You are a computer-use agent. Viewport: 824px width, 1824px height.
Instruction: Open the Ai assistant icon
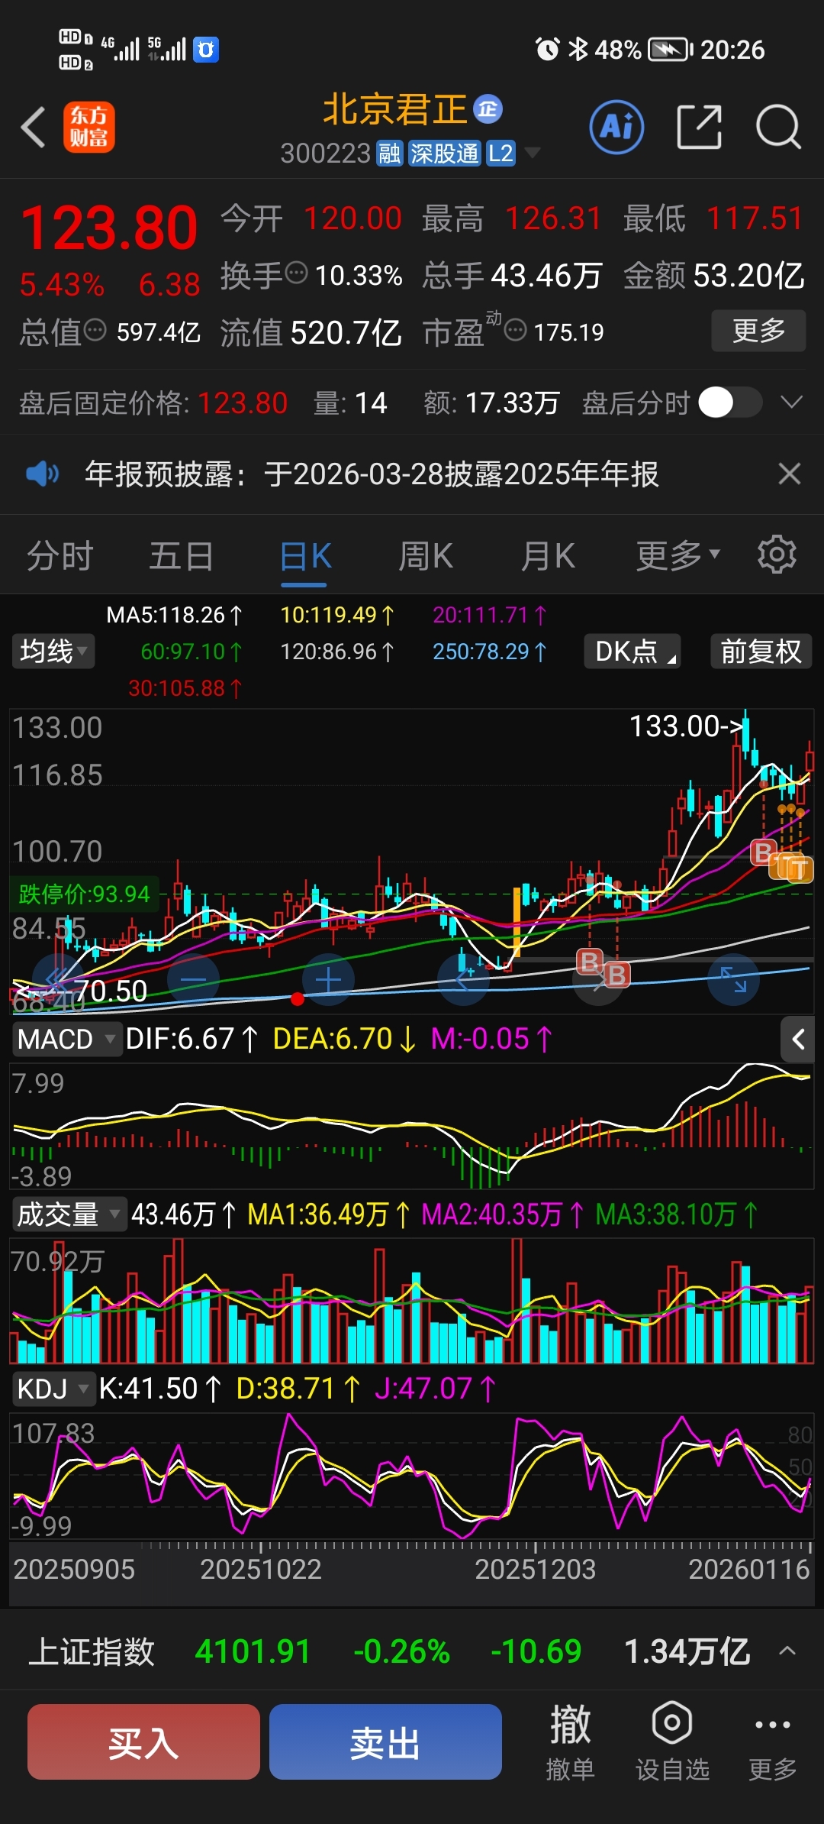pyautogui.click(x=616, y=127)
